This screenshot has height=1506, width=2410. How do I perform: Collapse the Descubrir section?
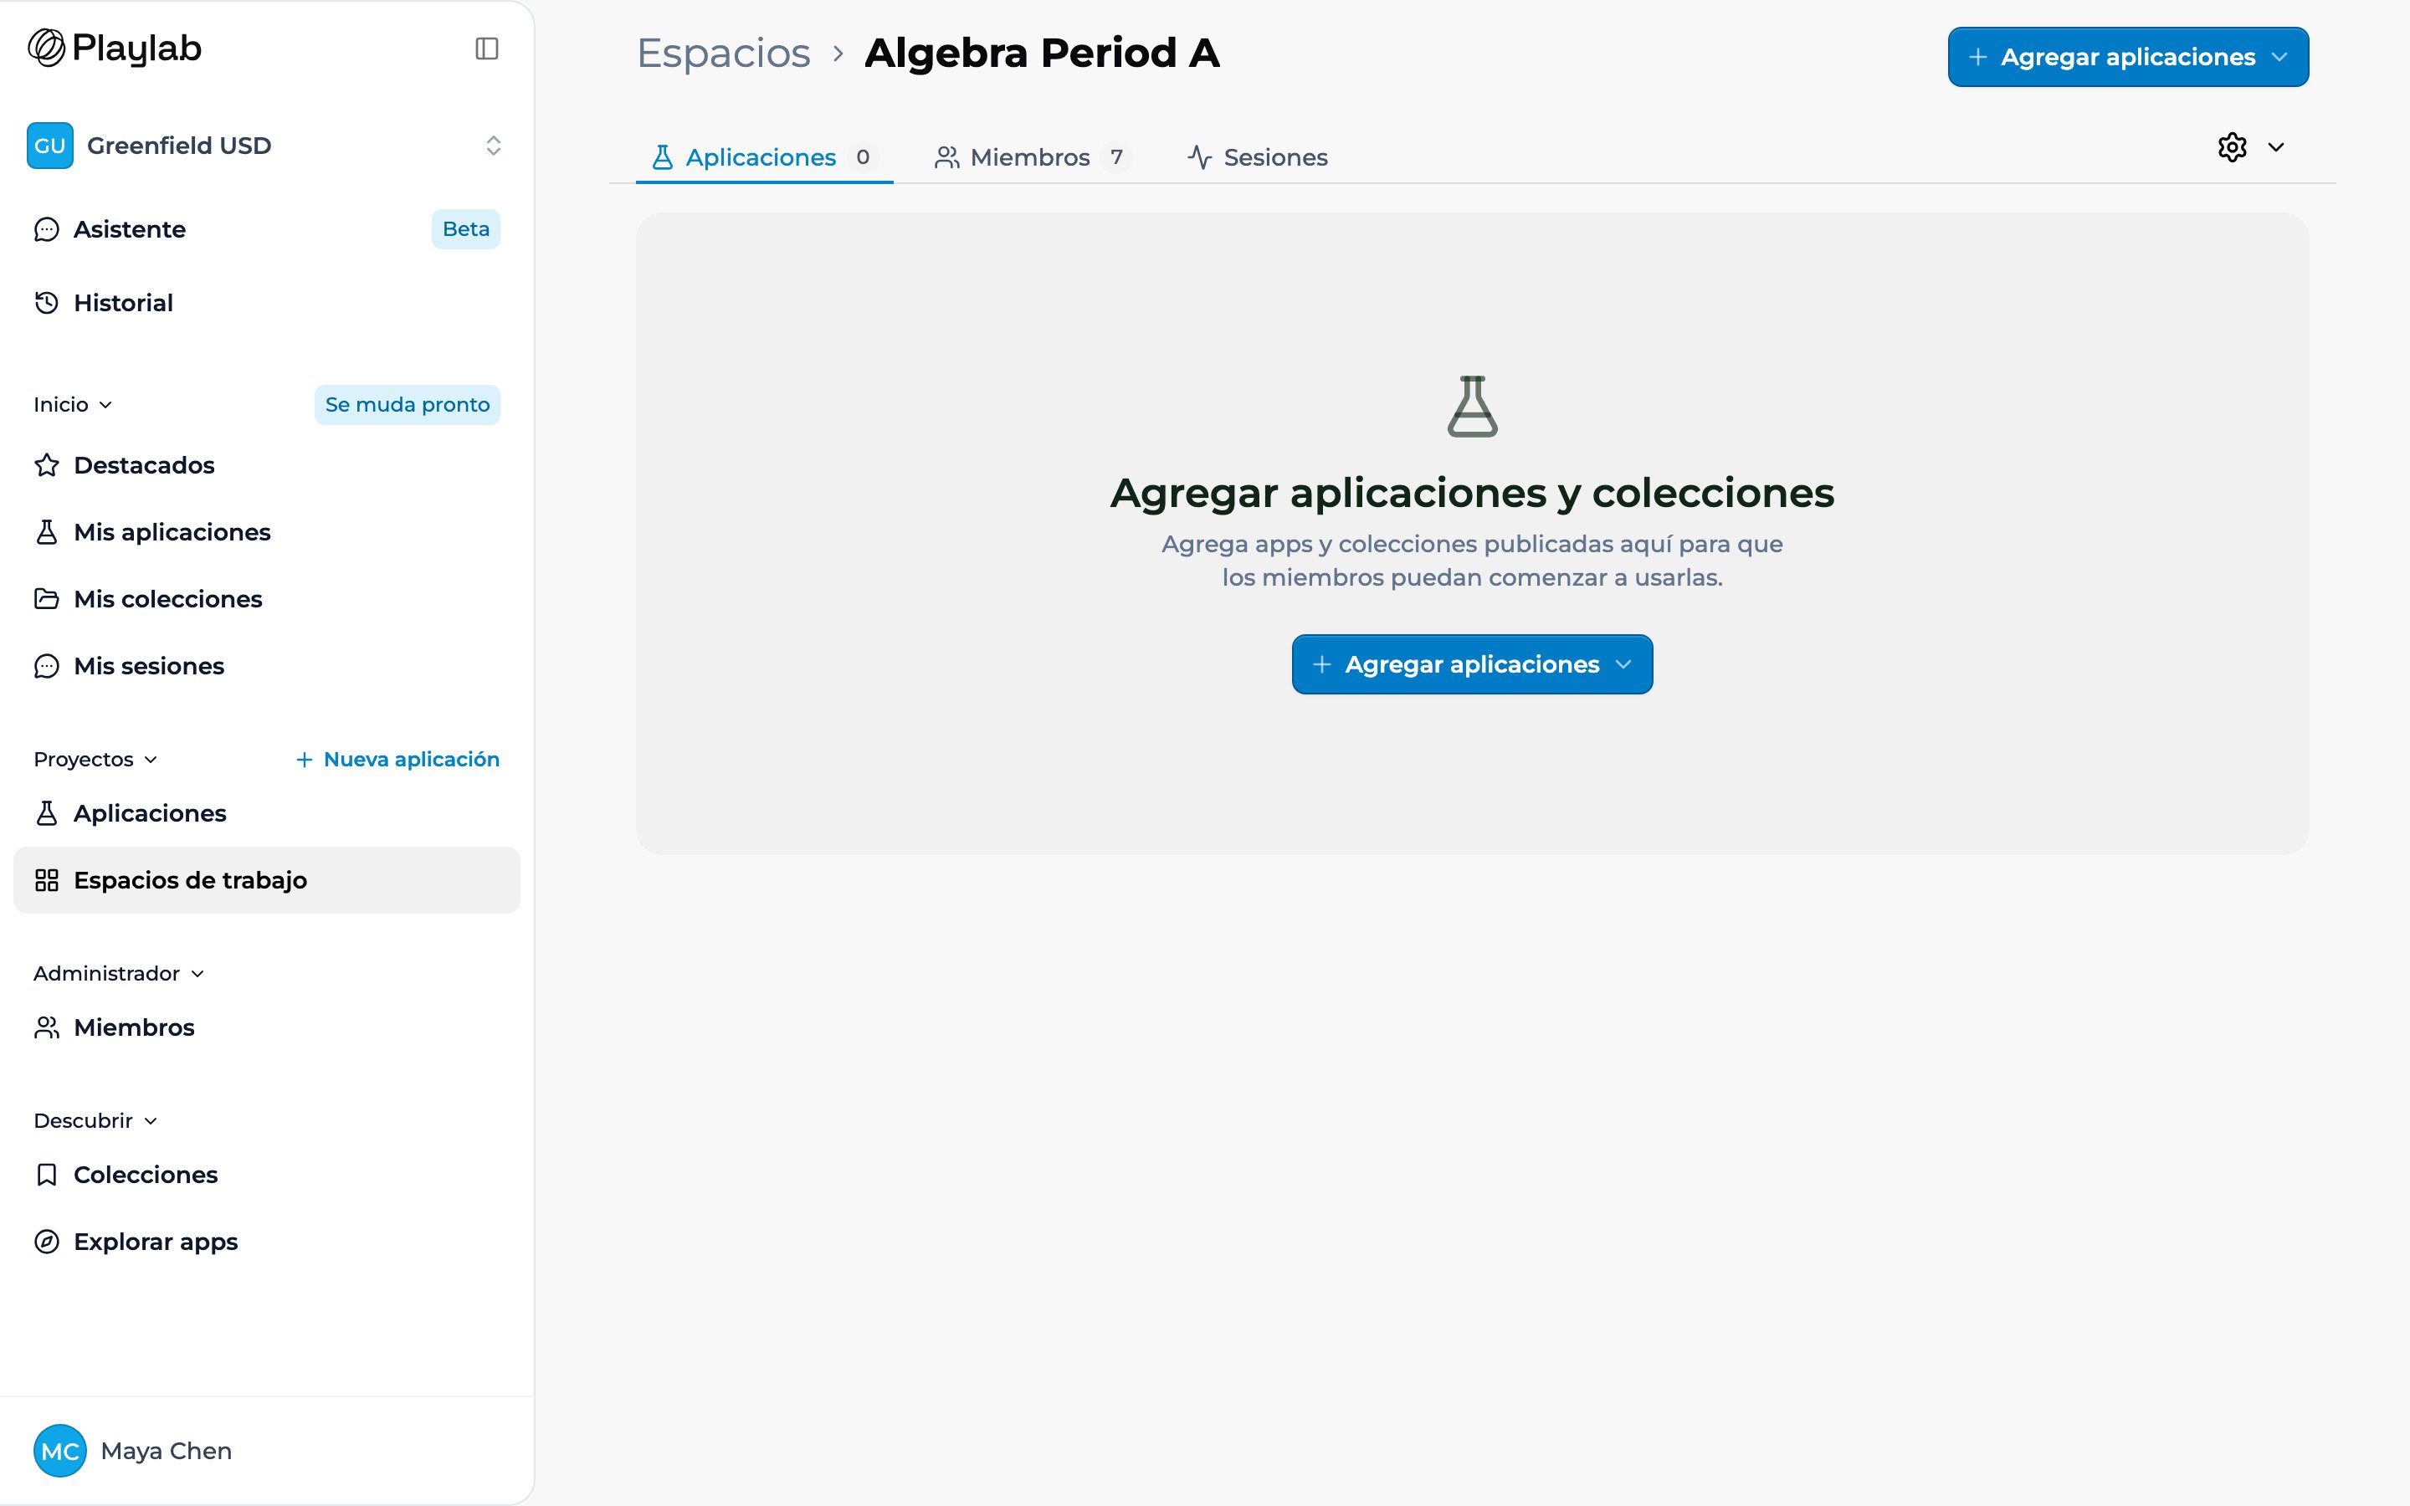[95, 1120]
